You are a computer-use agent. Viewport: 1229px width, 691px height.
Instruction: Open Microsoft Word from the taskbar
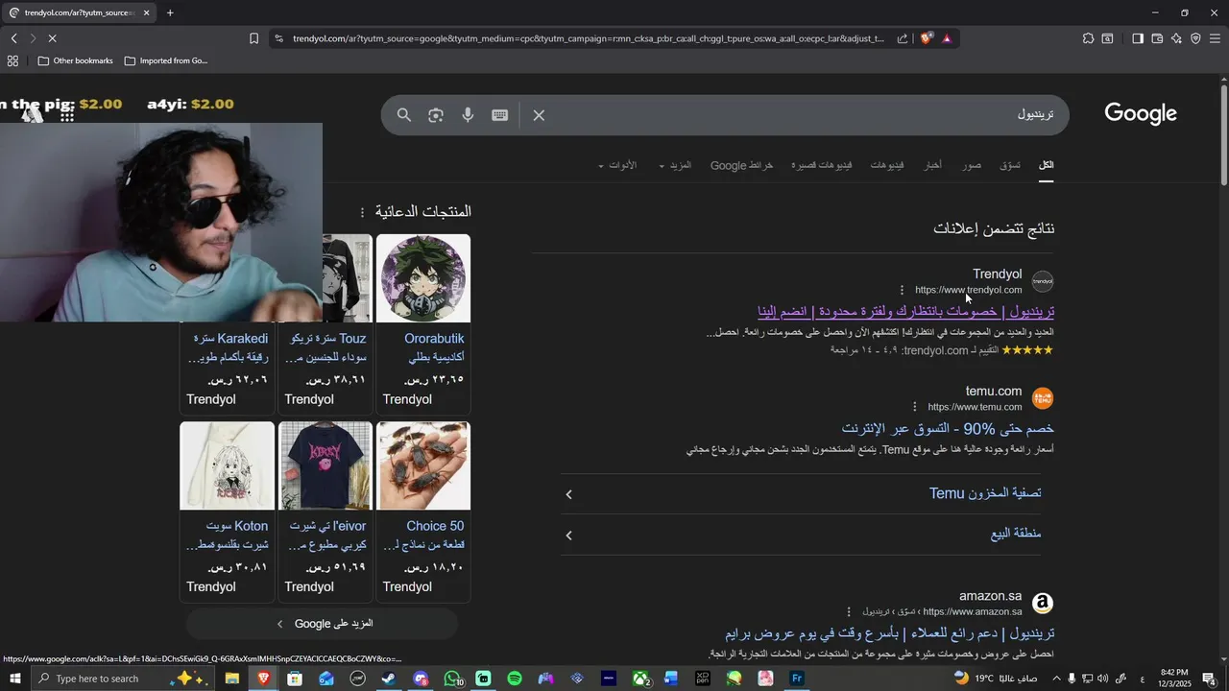click(x=671, y=679)
